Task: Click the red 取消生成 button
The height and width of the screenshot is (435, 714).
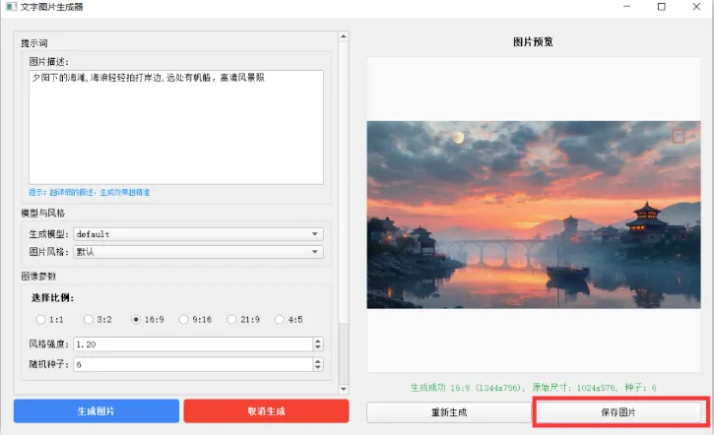Action: click(266, 411)
